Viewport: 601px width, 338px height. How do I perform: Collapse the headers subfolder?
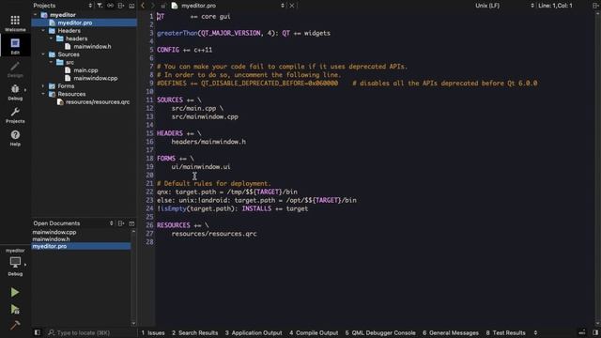(x=51, y=38)
